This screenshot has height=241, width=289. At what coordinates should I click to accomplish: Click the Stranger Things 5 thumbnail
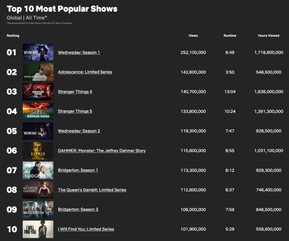pyautogui.click(x=38, y=111)
